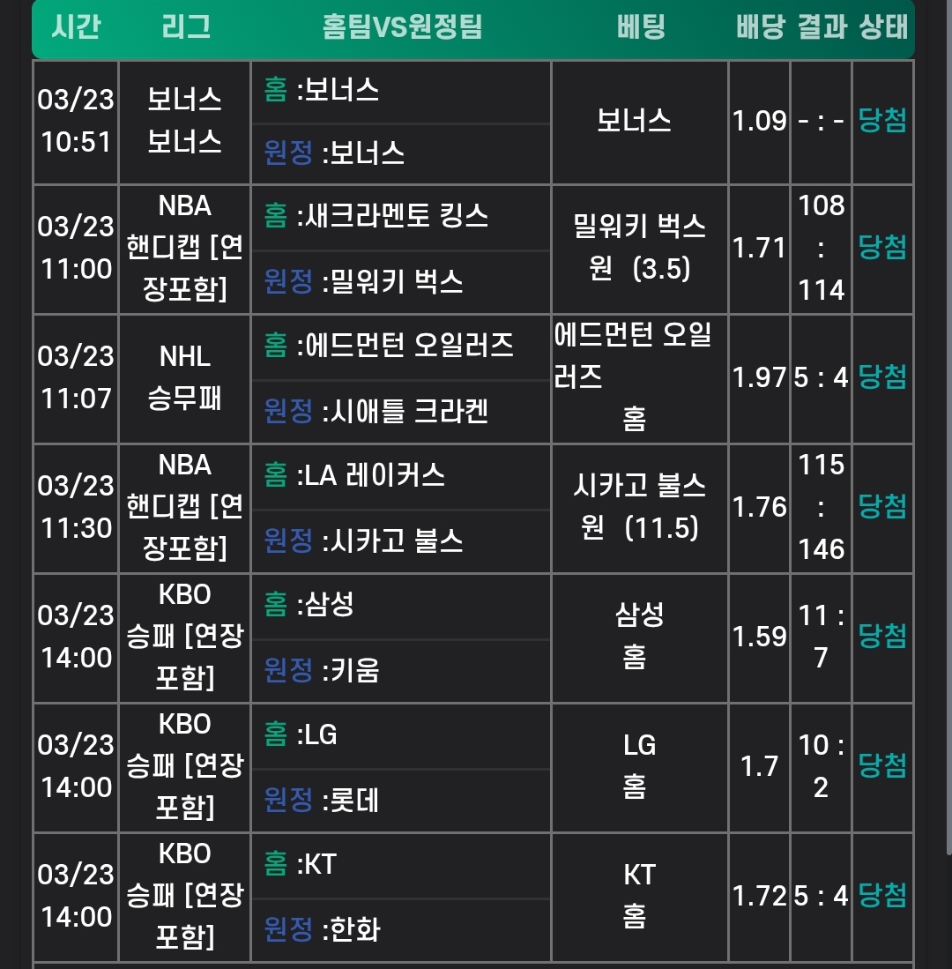
Task: Click the 1.97 odds value
Action: tap(759, 377)
